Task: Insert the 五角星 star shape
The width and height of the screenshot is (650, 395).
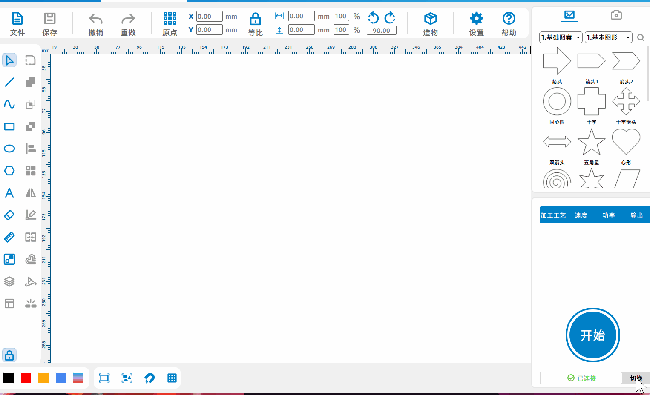Action: (x=592, y=142)
